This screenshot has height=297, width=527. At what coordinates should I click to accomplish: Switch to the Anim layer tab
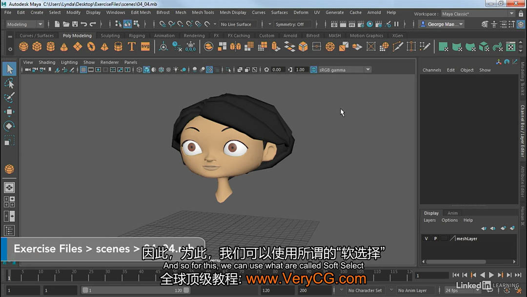(452, 213)
